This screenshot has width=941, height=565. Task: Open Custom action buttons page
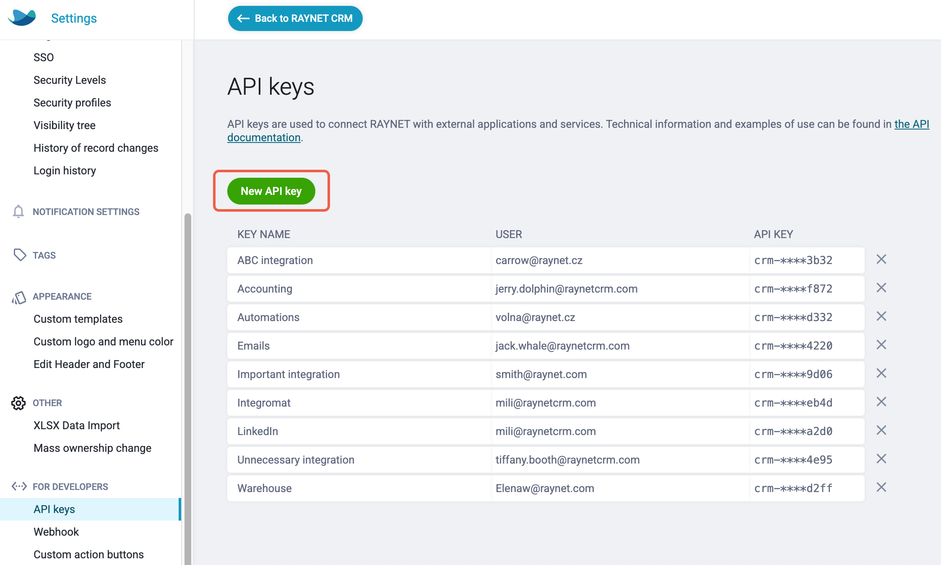[x=88, y=555]
